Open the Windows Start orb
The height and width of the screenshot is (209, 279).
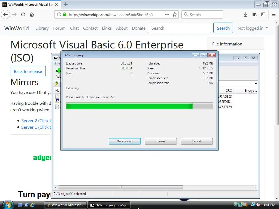(x=8, y=205)
